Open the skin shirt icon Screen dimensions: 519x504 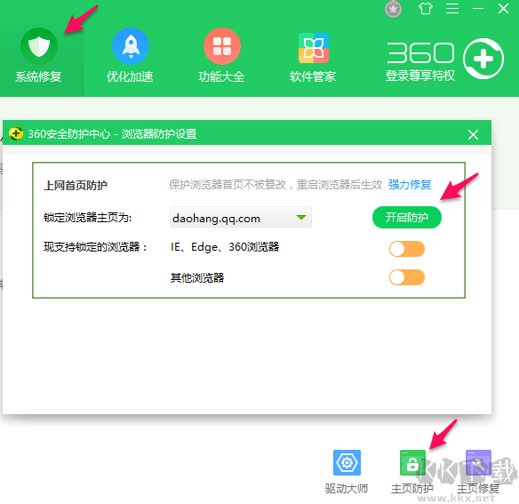426,9
